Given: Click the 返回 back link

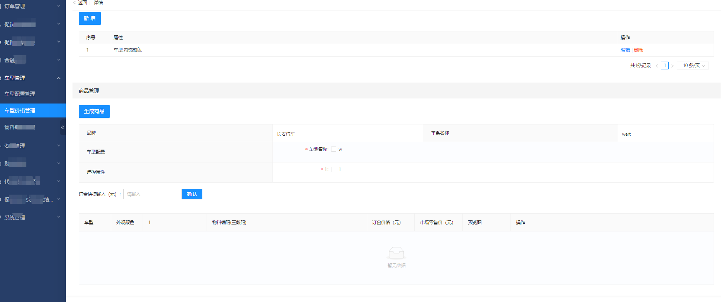Looking at the screenshot, I should tap(80, 3).
